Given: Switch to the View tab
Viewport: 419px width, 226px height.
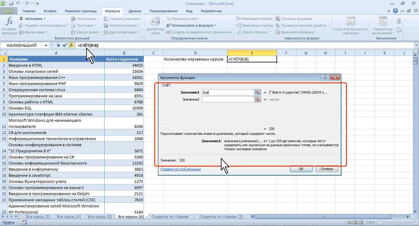Looking at the screenshot, I should pyautogui.click(x=189, y=11).
